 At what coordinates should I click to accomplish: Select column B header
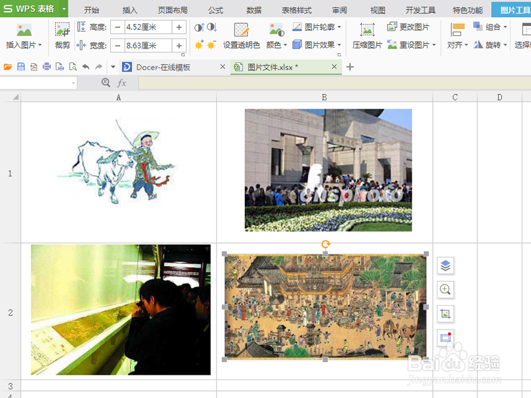(325, 98)
